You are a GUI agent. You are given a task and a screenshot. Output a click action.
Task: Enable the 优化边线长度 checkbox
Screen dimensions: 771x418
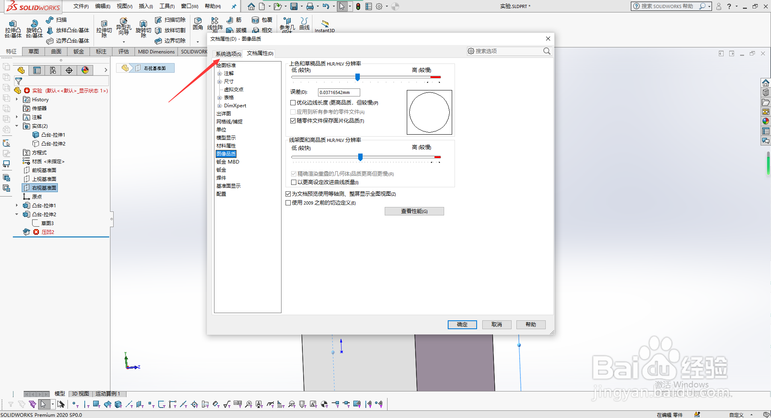point(293,102)
